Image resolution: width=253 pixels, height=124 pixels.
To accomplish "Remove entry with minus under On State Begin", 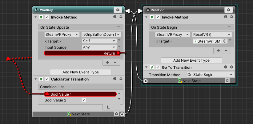I will coord(226,51).
